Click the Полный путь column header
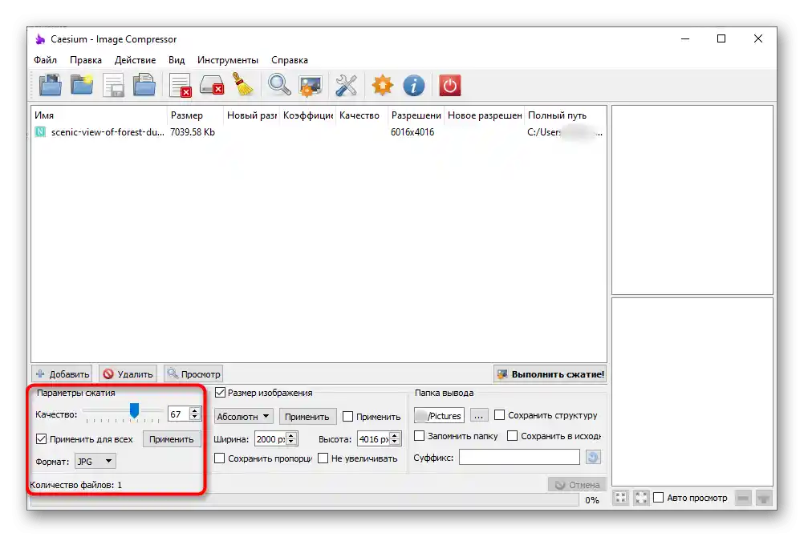This screenshot has height=537, width=804. tap(565, 115)
